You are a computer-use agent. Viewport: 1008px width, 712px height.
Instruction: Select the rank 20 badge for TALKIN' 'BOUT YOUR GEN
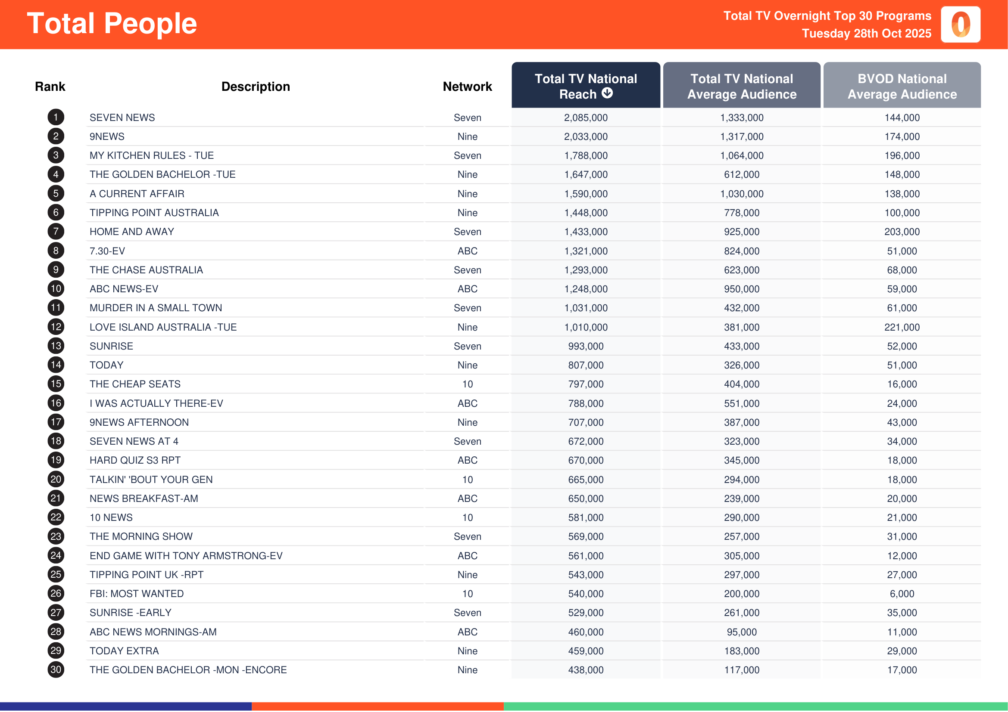[x=55, y=479]
